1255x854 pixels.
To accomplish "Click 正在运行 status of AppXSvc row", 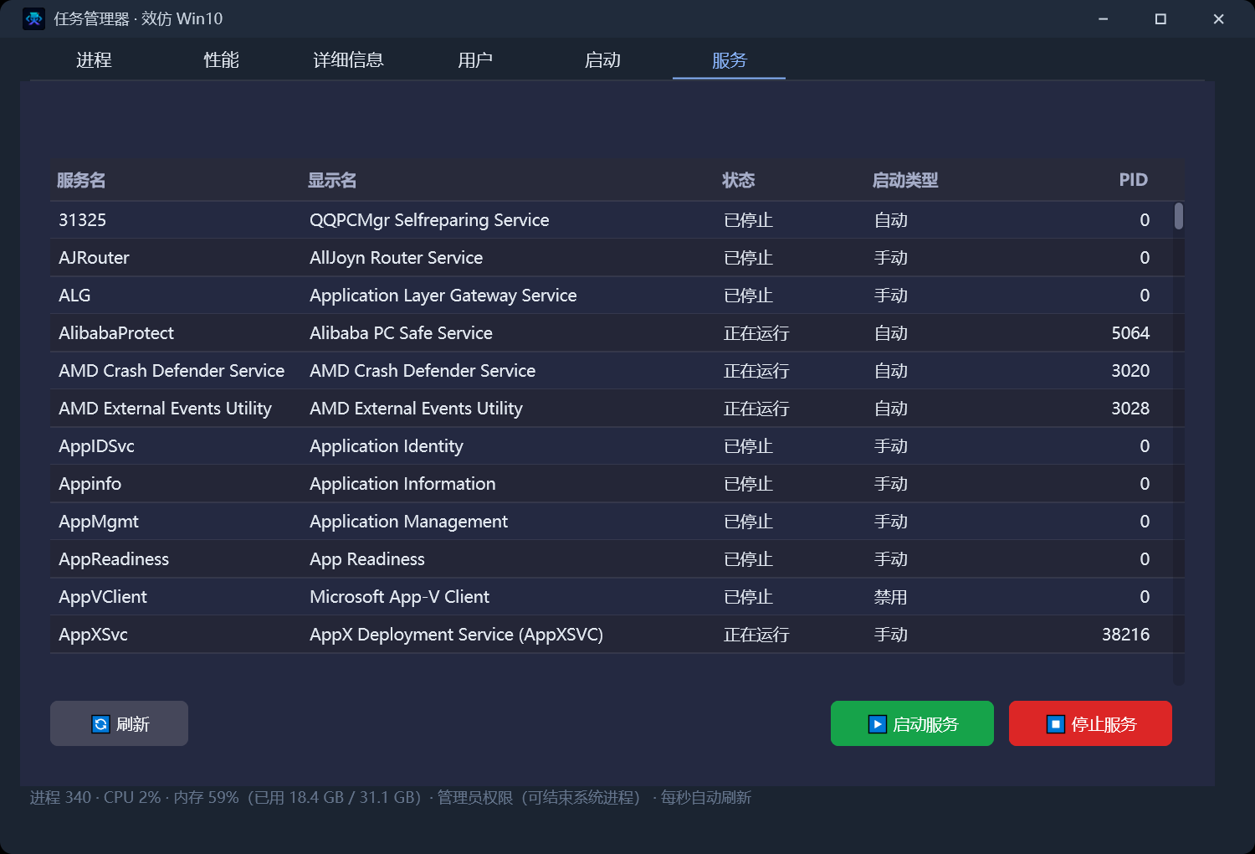I will tap(756, 635).
